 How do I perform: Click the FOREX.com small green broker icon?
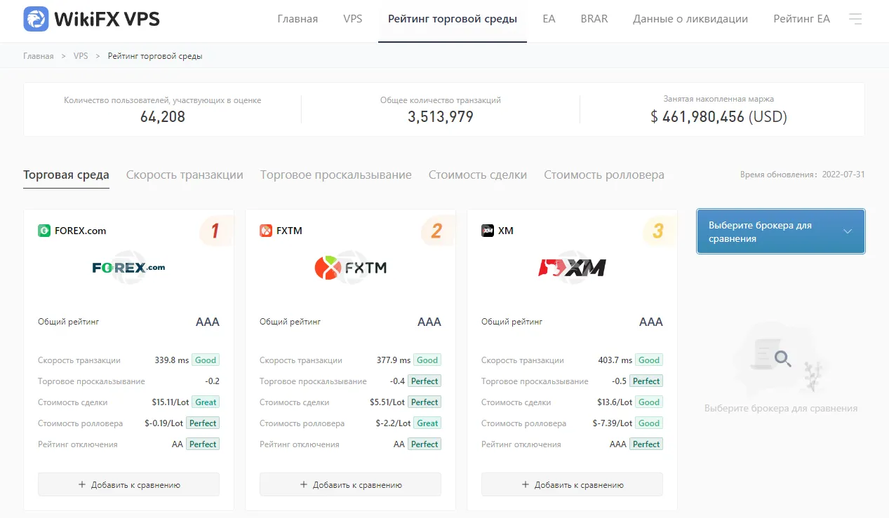coord(44,231)
